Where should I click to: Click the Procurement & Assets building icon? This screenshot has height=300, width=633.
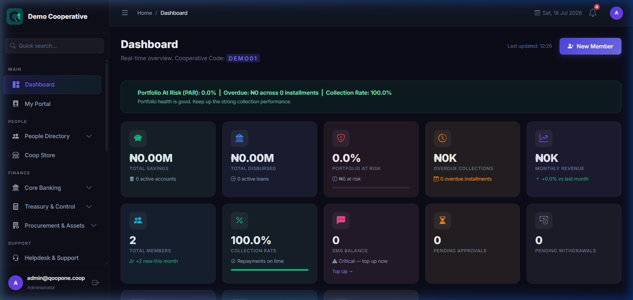(15, 225)
